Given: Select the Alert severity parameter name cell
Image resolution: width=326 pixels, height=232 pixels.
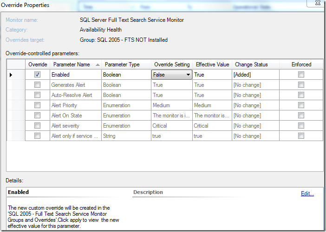Looking at the screenshot, I should [76, 125].
